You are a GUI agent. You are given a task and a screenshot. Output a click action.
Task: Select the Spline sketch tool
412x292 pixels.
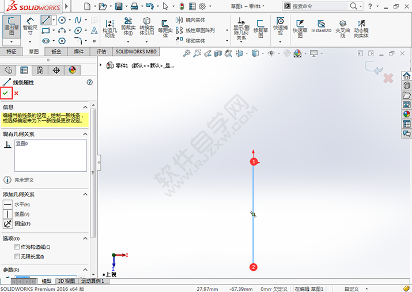tap(78, 20)
